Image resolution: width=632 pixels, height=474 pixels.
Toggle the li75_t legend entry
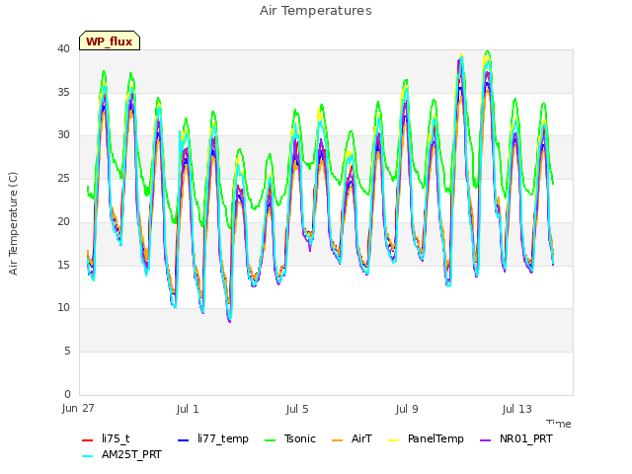[x=106, y=438]
